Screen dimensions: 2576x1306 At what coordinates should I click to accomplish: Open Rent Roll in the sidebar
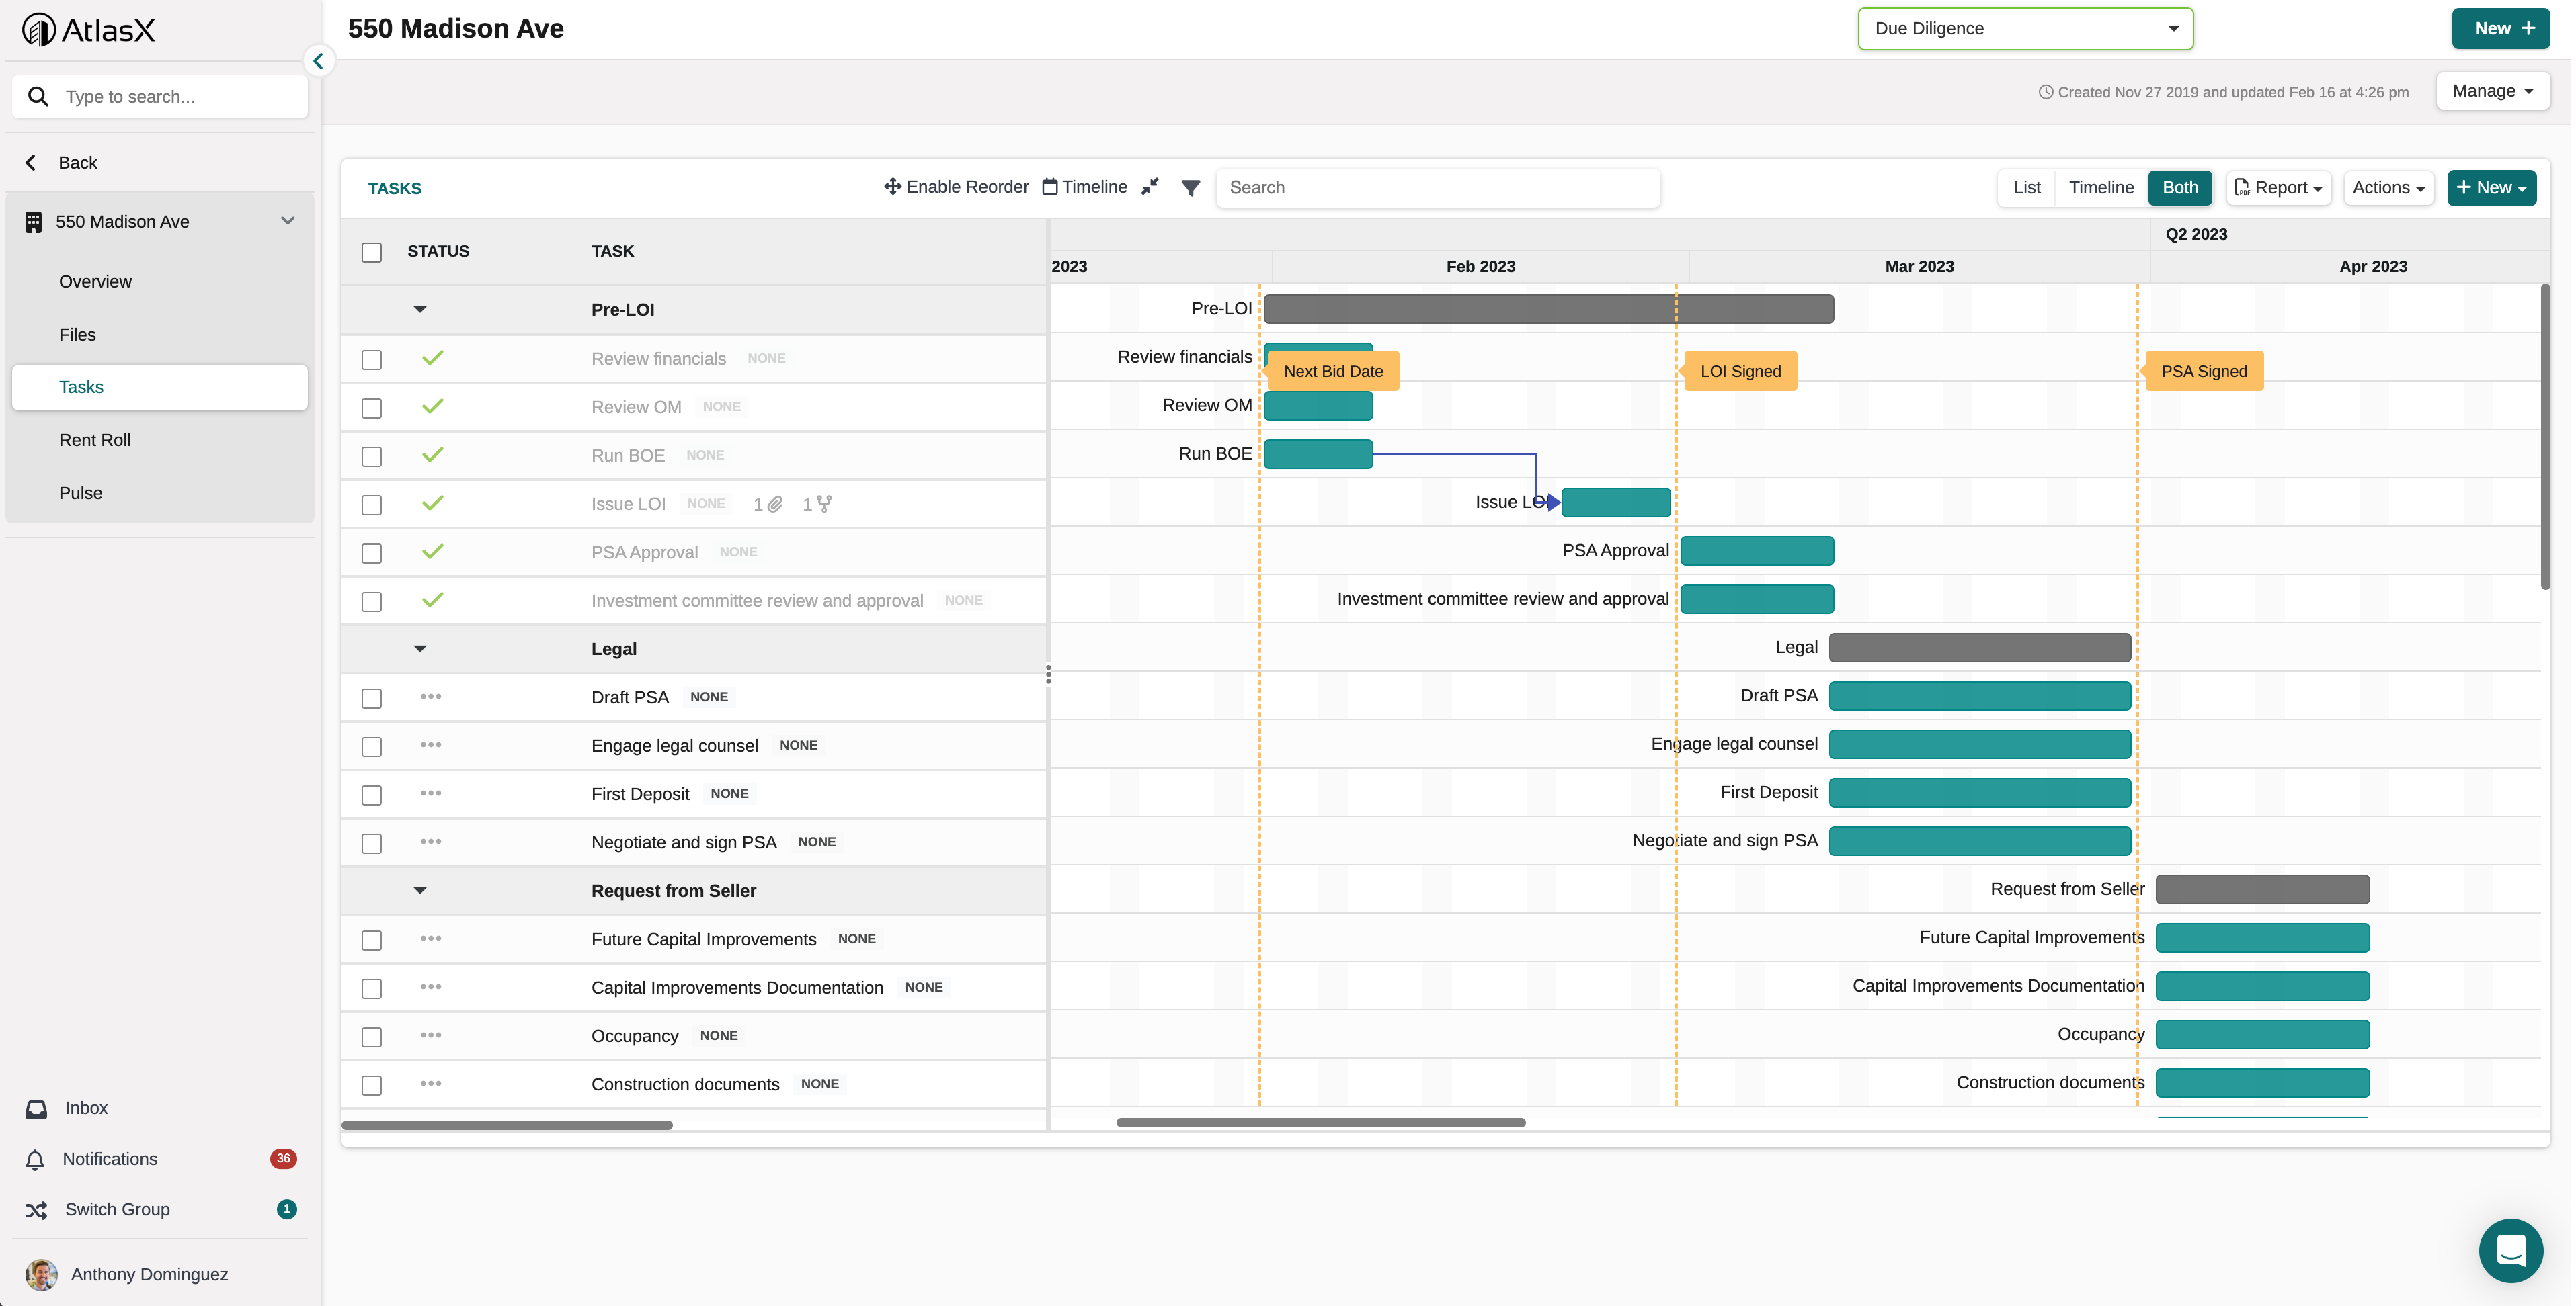click(95, 441)
